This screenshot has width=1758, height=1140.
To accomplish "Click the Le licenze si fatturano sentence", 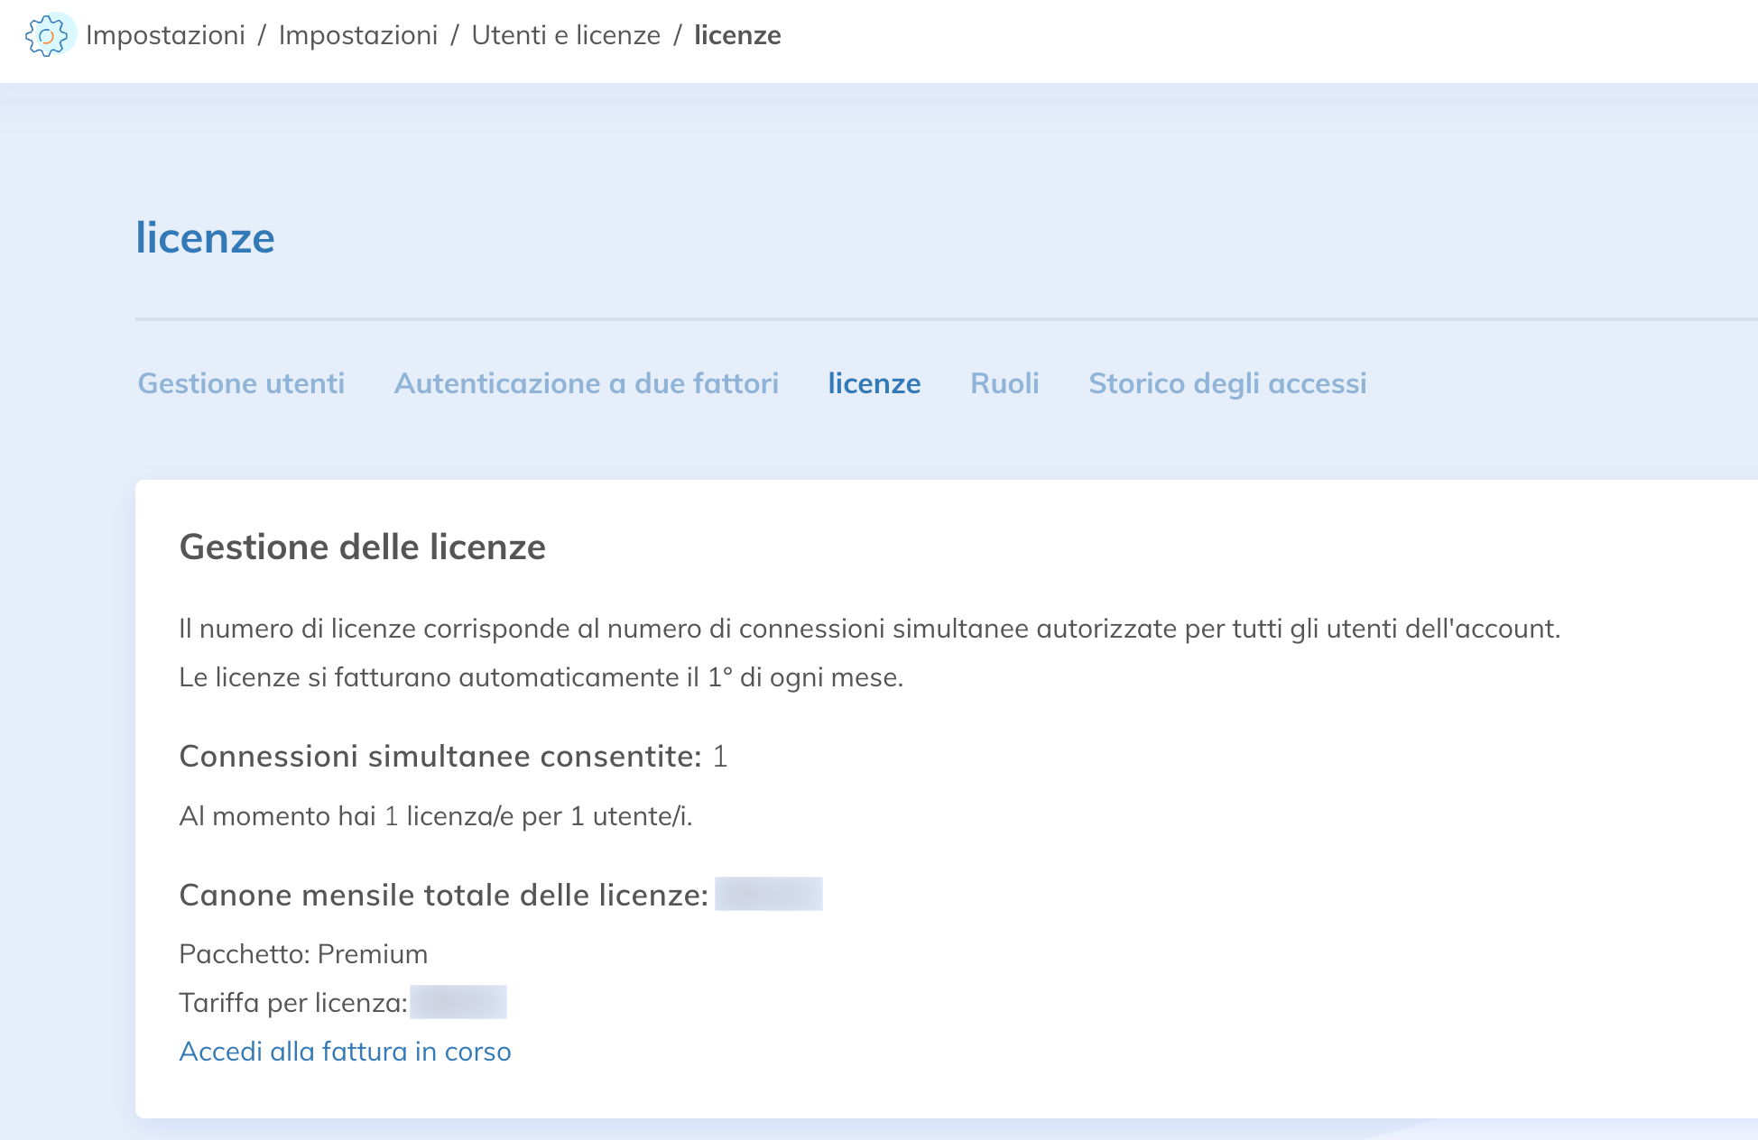I will click(541, 677).
